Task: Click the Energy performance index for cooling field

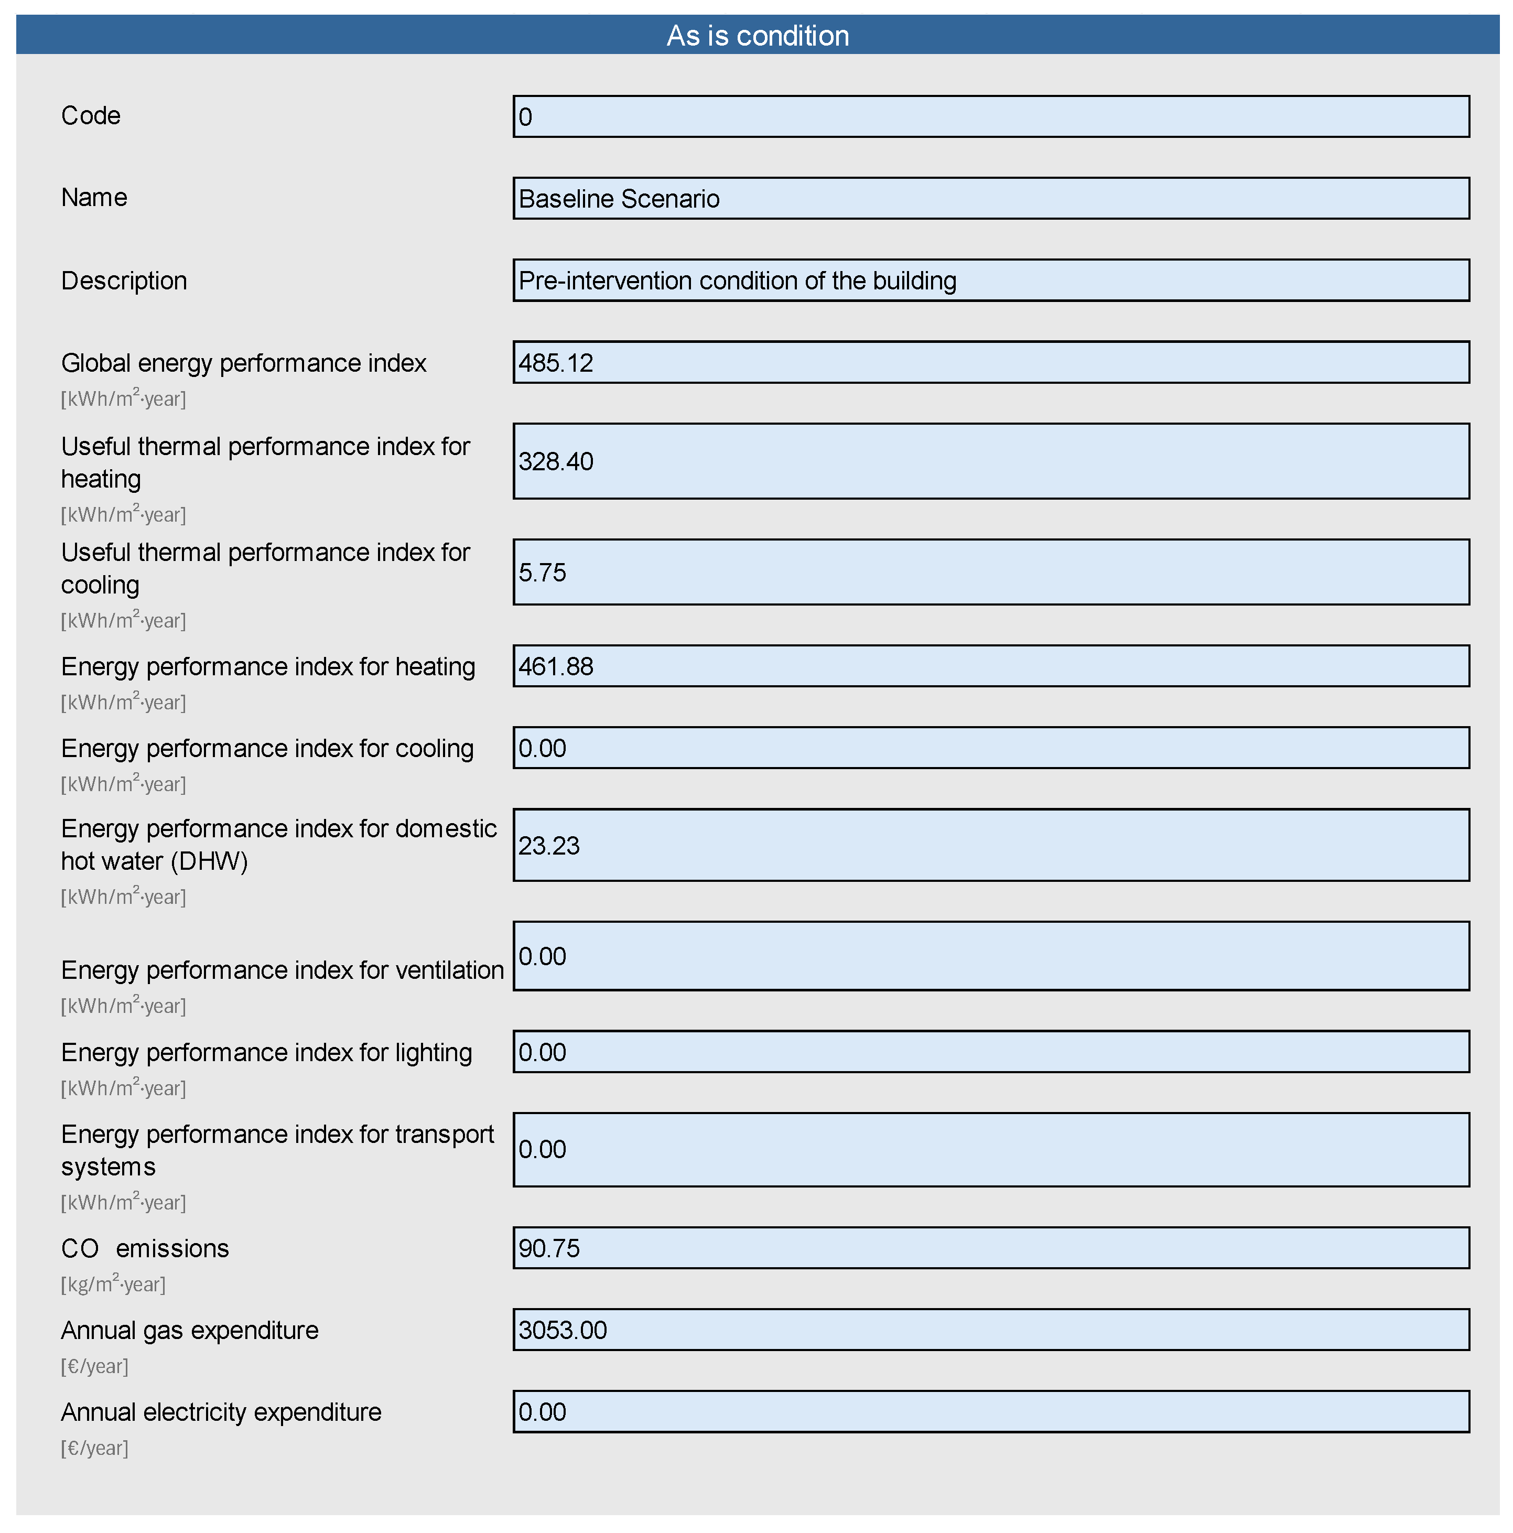Action: coord(990,748)
